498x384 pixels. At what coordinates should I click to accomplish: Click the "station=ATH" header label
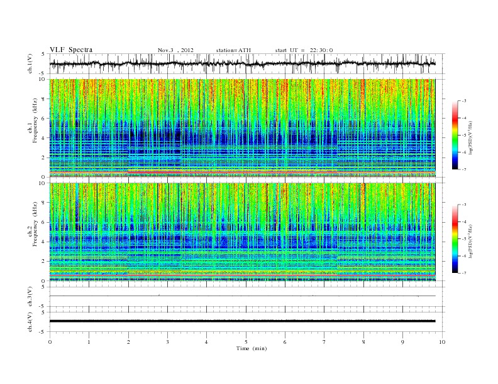click(x=233, y=50)
